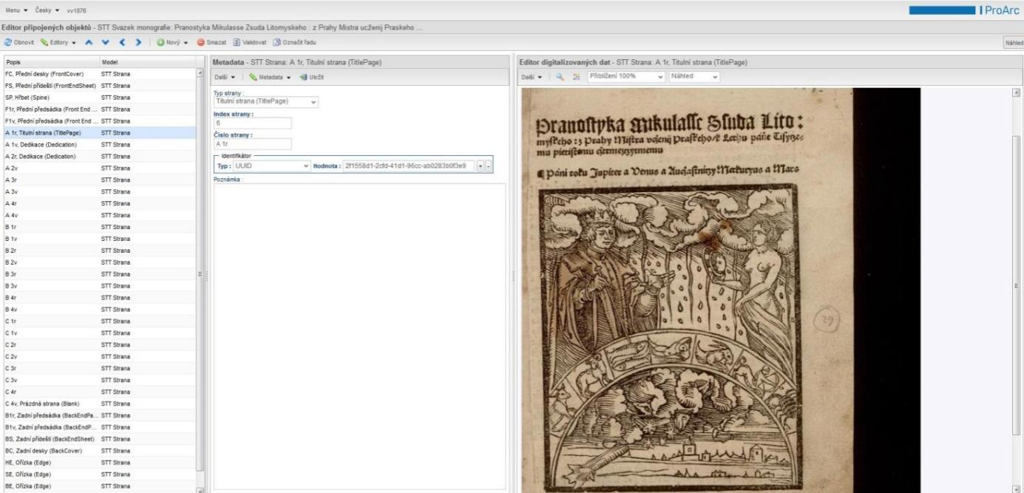
Task: Click the minus button to remove identifier
Action: pos(488,166)
